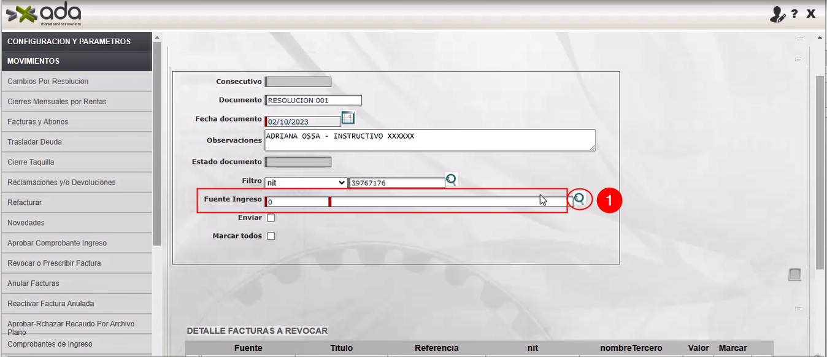This screenshot has width=827, height=357.
Task: Open the Filtro nit dropdown
Action: click(x=306, y=183)
